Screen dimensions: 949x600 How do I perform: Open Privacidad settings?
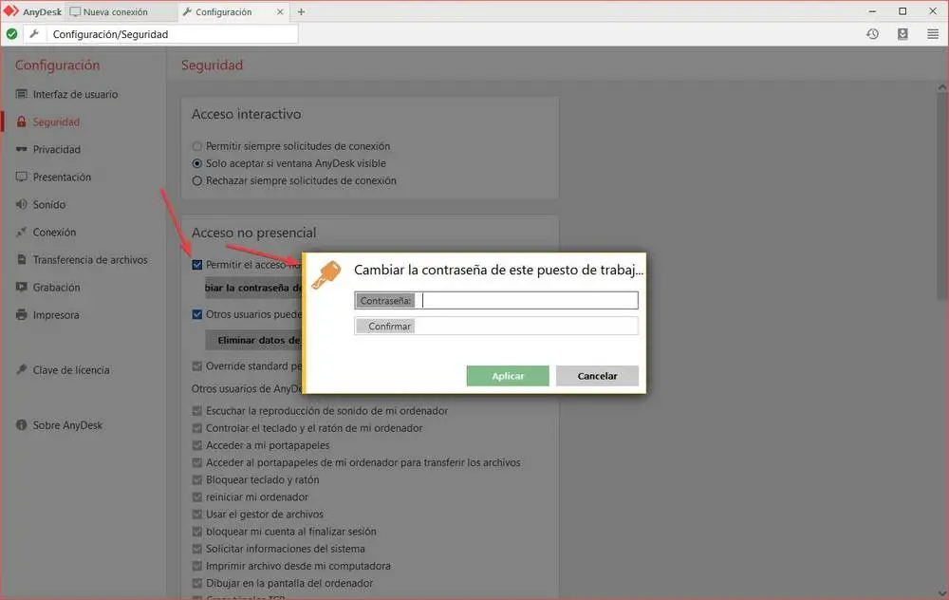pos(56,149)
